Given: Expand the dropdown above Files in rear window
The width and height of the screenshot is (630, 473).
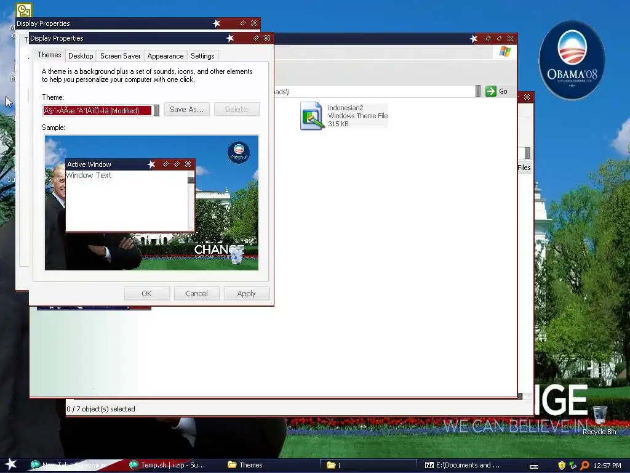Looking at the screenshot, I should pyautogui.click(x=527, y=153).
